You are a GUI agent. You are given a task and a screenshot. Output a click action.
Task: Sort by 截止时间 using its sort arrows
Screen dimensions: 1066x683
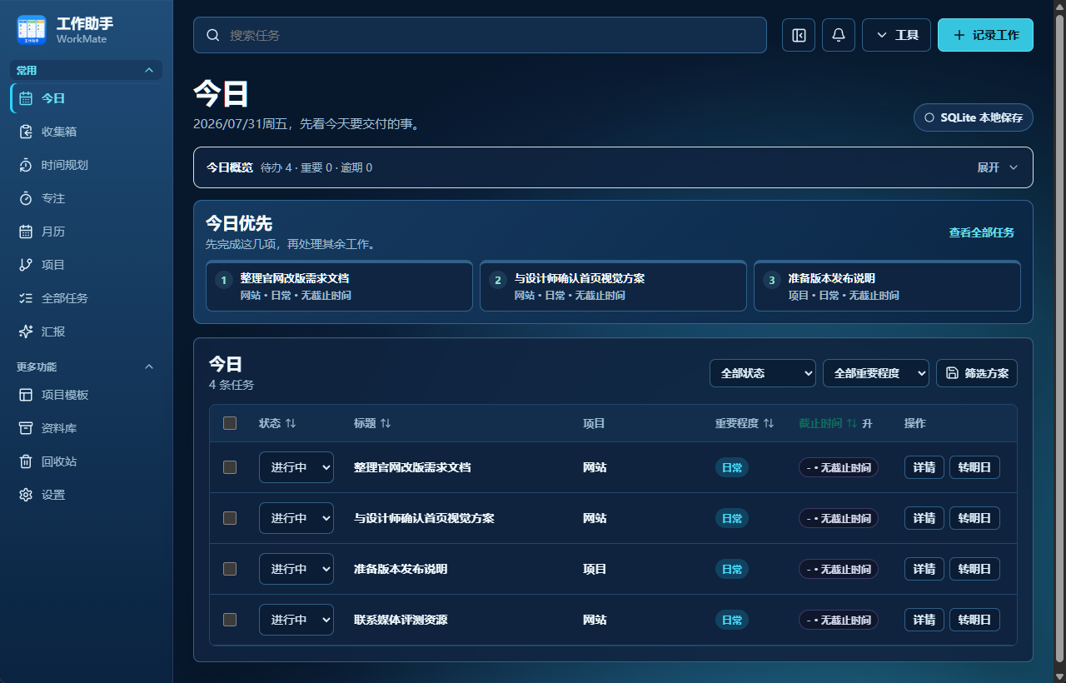tap(852, 423)
